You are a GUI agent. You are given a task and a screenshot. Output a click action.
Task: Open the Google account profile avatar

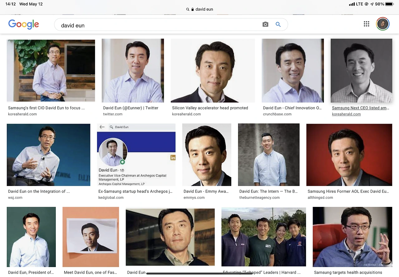tap(383, 24)
